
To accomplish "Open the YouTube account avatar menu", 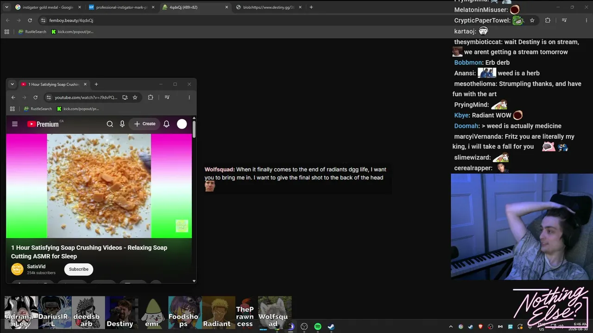I will point(182,124).
